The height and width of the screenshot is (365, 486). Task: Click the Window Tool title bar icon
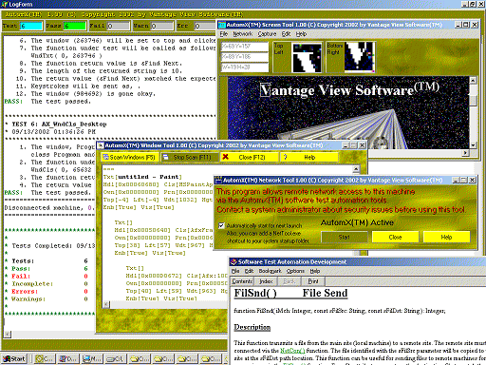pyautogui.click(x=101, y=145)
